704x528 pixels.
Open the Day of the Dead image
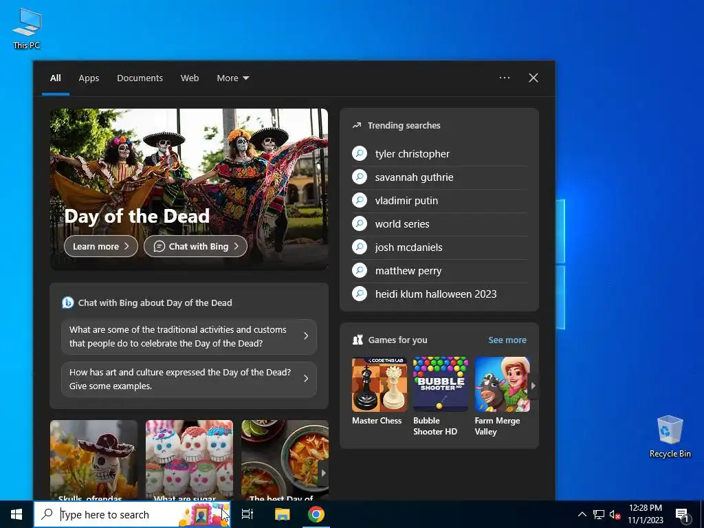click(x=189, y=189)
